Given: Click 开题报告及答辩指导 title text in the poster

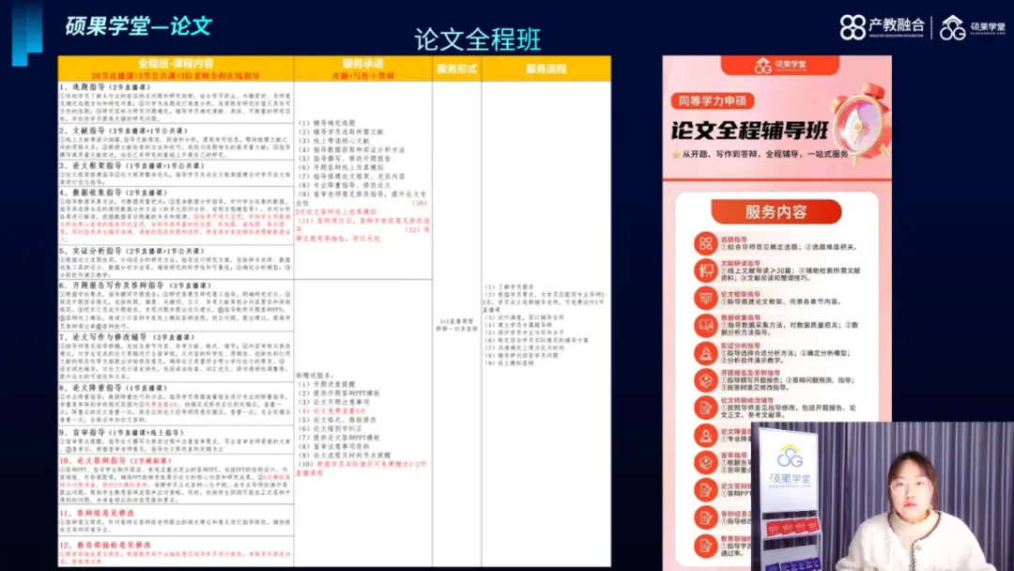Looking at the screenshot, I should pyautogui.click(x=750, y=373).
